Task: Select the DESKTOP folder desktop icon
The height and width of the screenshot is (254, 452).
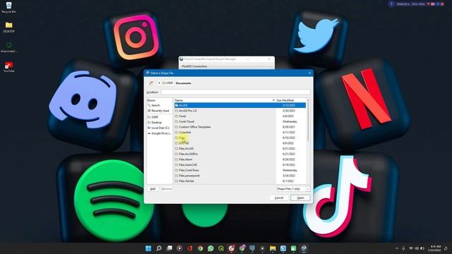Action: [x=8, y=28]
